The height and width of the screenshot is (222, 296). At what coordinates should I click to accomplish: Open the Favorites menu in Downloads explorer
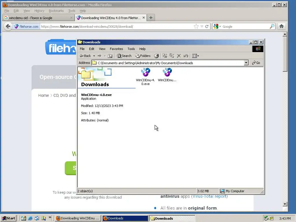(x=116, y=49)
